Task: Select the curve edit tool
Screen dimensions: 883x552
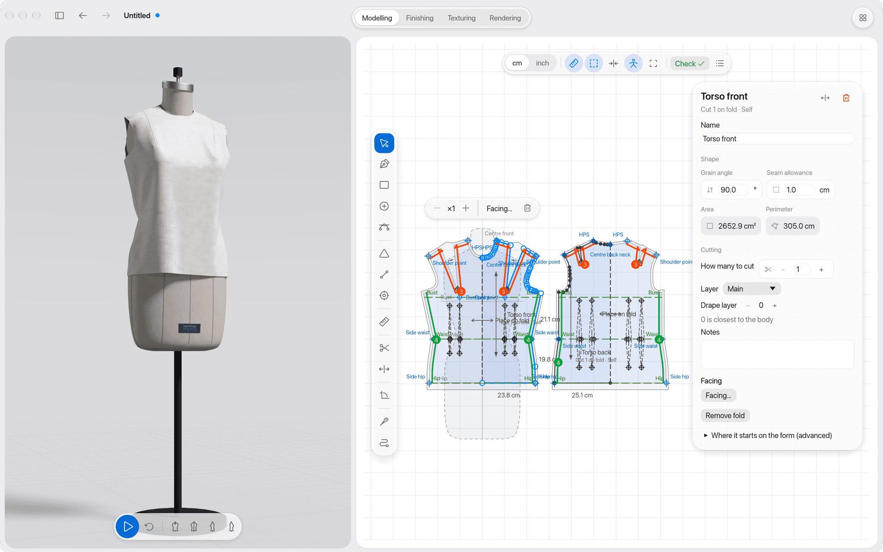Action: [384, 227]
